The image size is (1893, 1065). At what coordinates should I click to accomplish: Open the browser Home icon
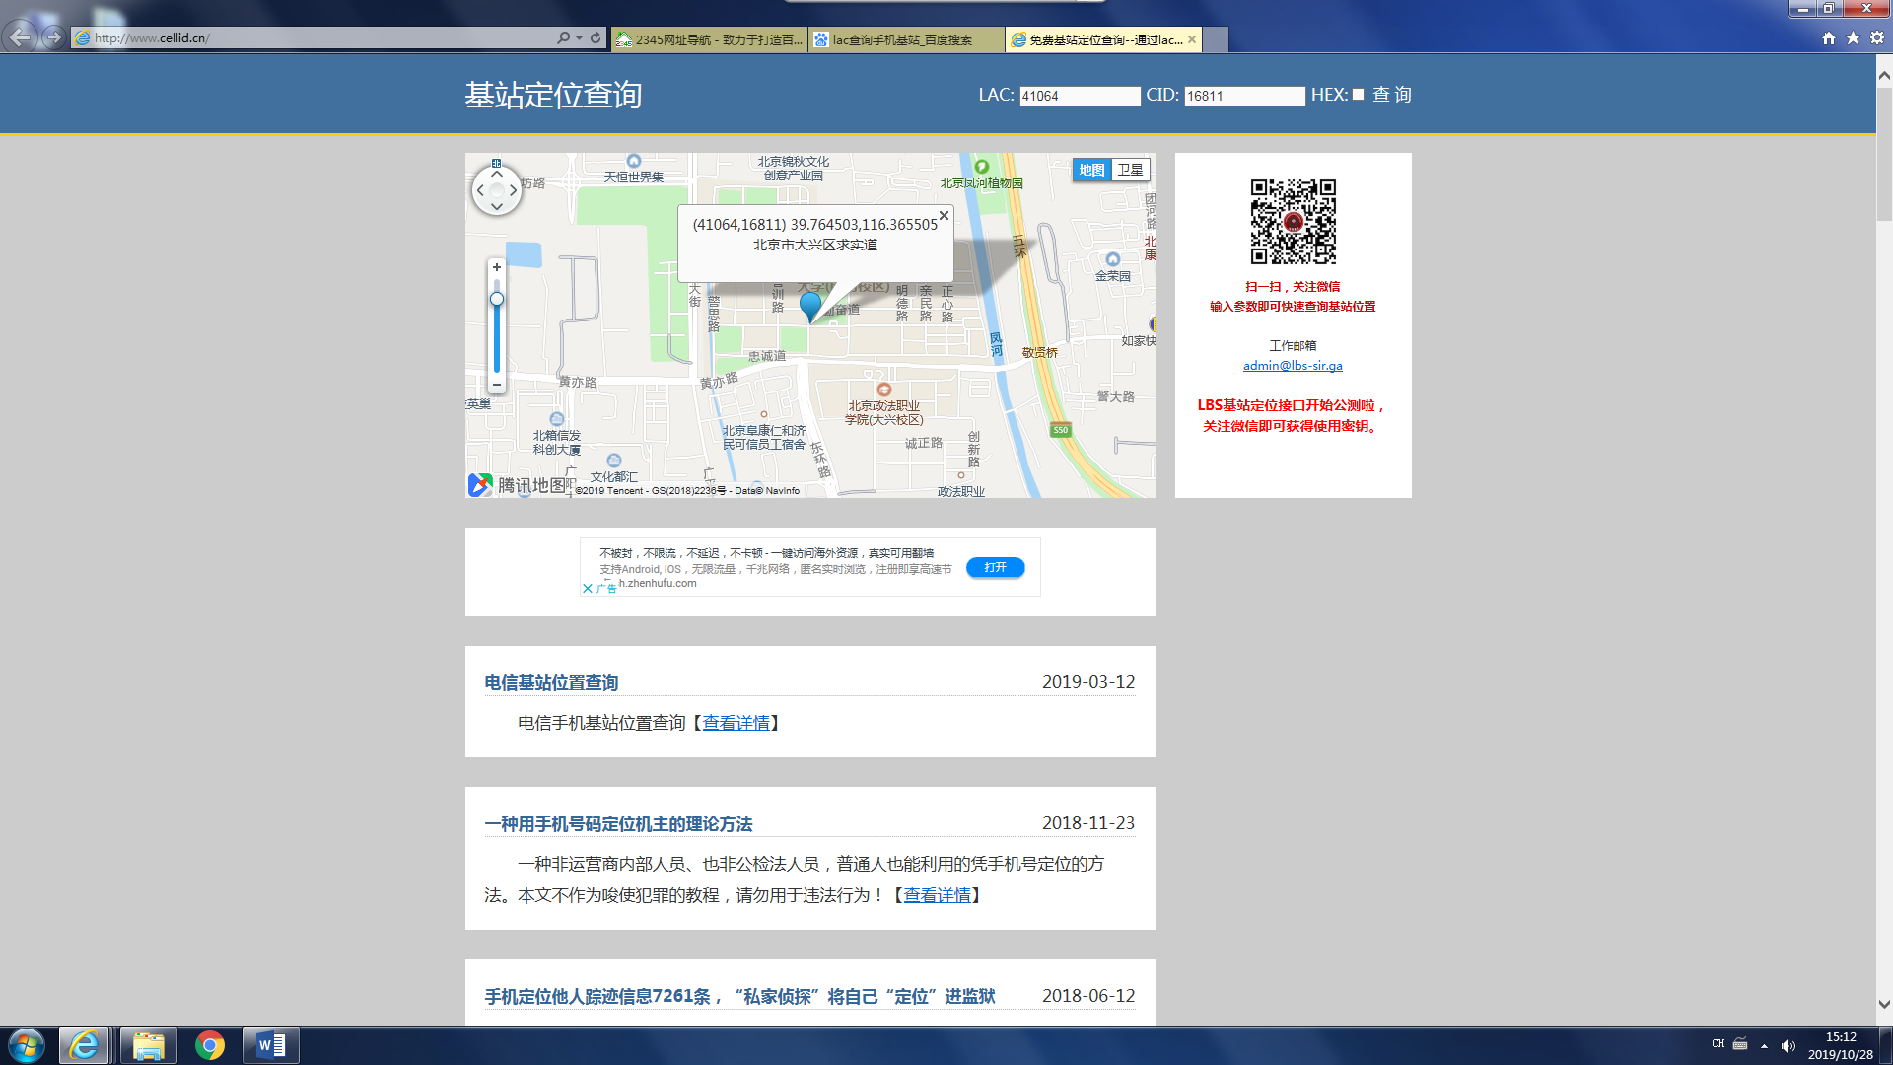(1829, 37)
